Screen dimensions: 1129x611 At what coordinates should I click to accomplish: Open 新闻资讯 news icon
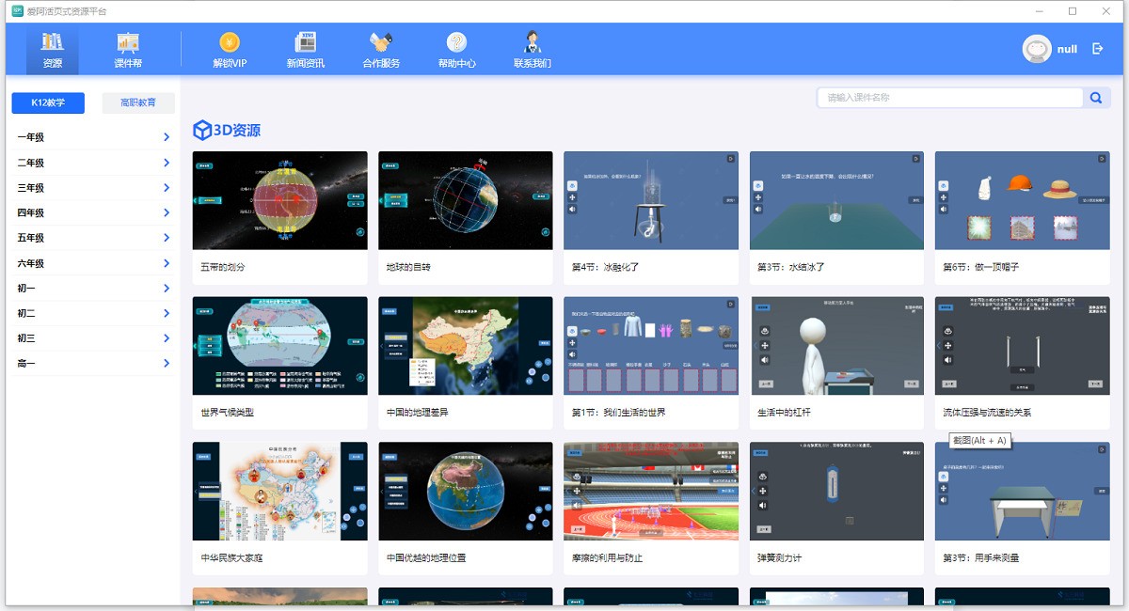(306, 42)
